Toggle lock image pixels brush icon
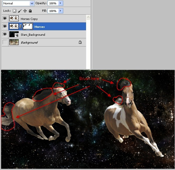Screen dimensions: 175x170 (20, 11)
